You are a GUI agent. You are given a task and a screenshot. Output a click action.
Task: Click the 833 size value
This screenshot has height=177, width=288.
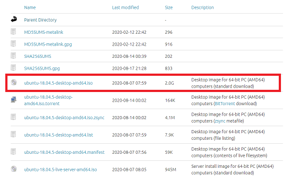click(168, 68)
